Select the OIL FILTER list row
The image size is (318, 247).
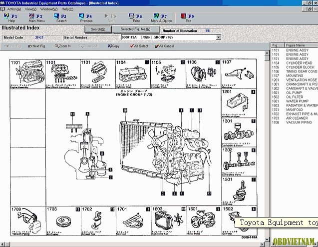(295, 97)
